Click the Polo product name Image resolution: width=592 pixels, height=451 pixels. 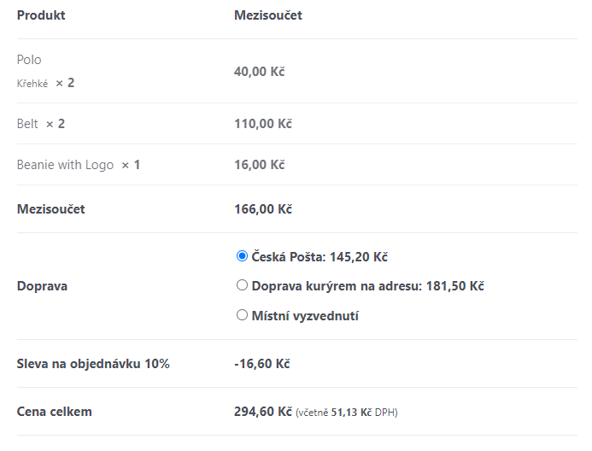[29, 60]
